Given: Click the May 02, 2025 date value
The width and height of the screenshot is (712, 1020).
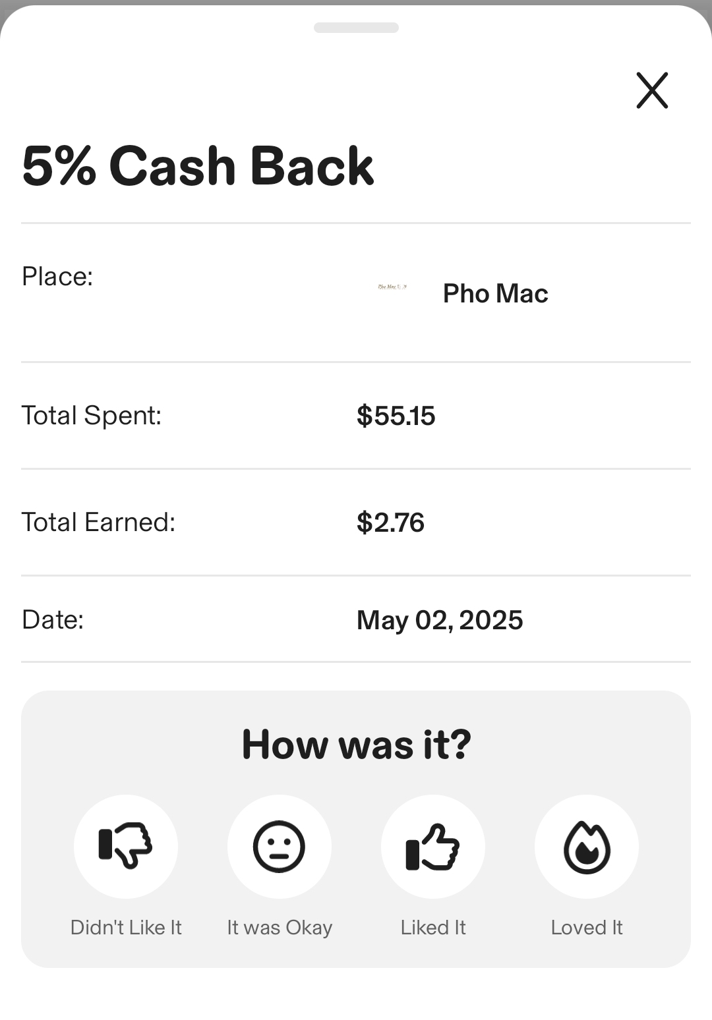Looking at the screenshot, I should (x=440, y=620).
